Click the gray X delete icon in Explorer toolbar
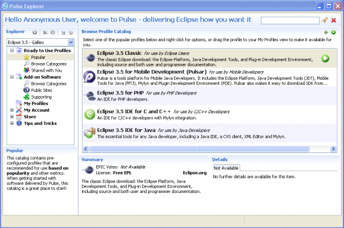344x228 pixels. [45, 32]
